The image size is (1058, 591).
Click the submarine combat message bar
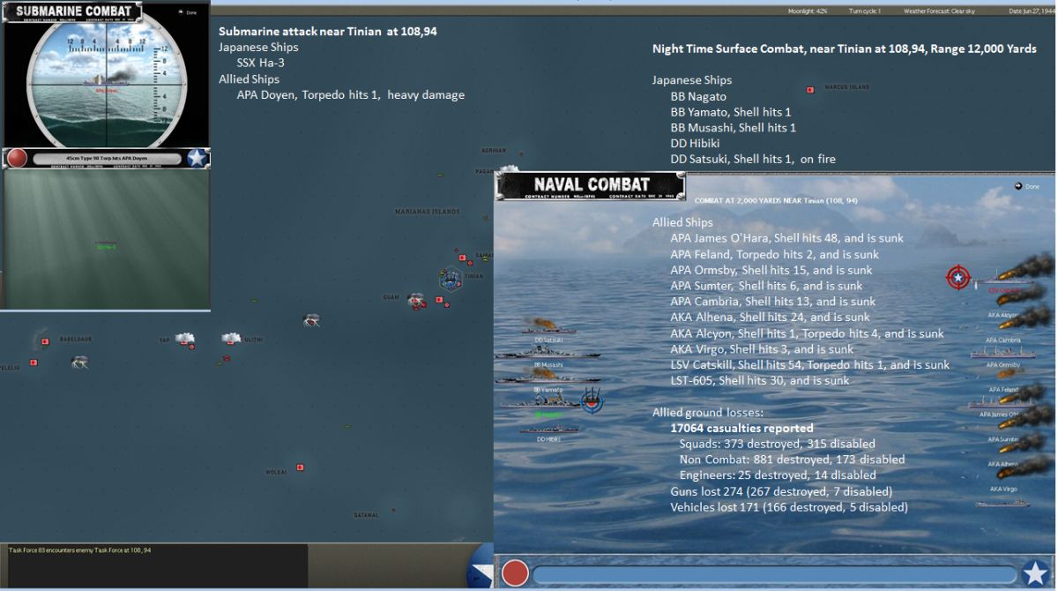(108, 159)
